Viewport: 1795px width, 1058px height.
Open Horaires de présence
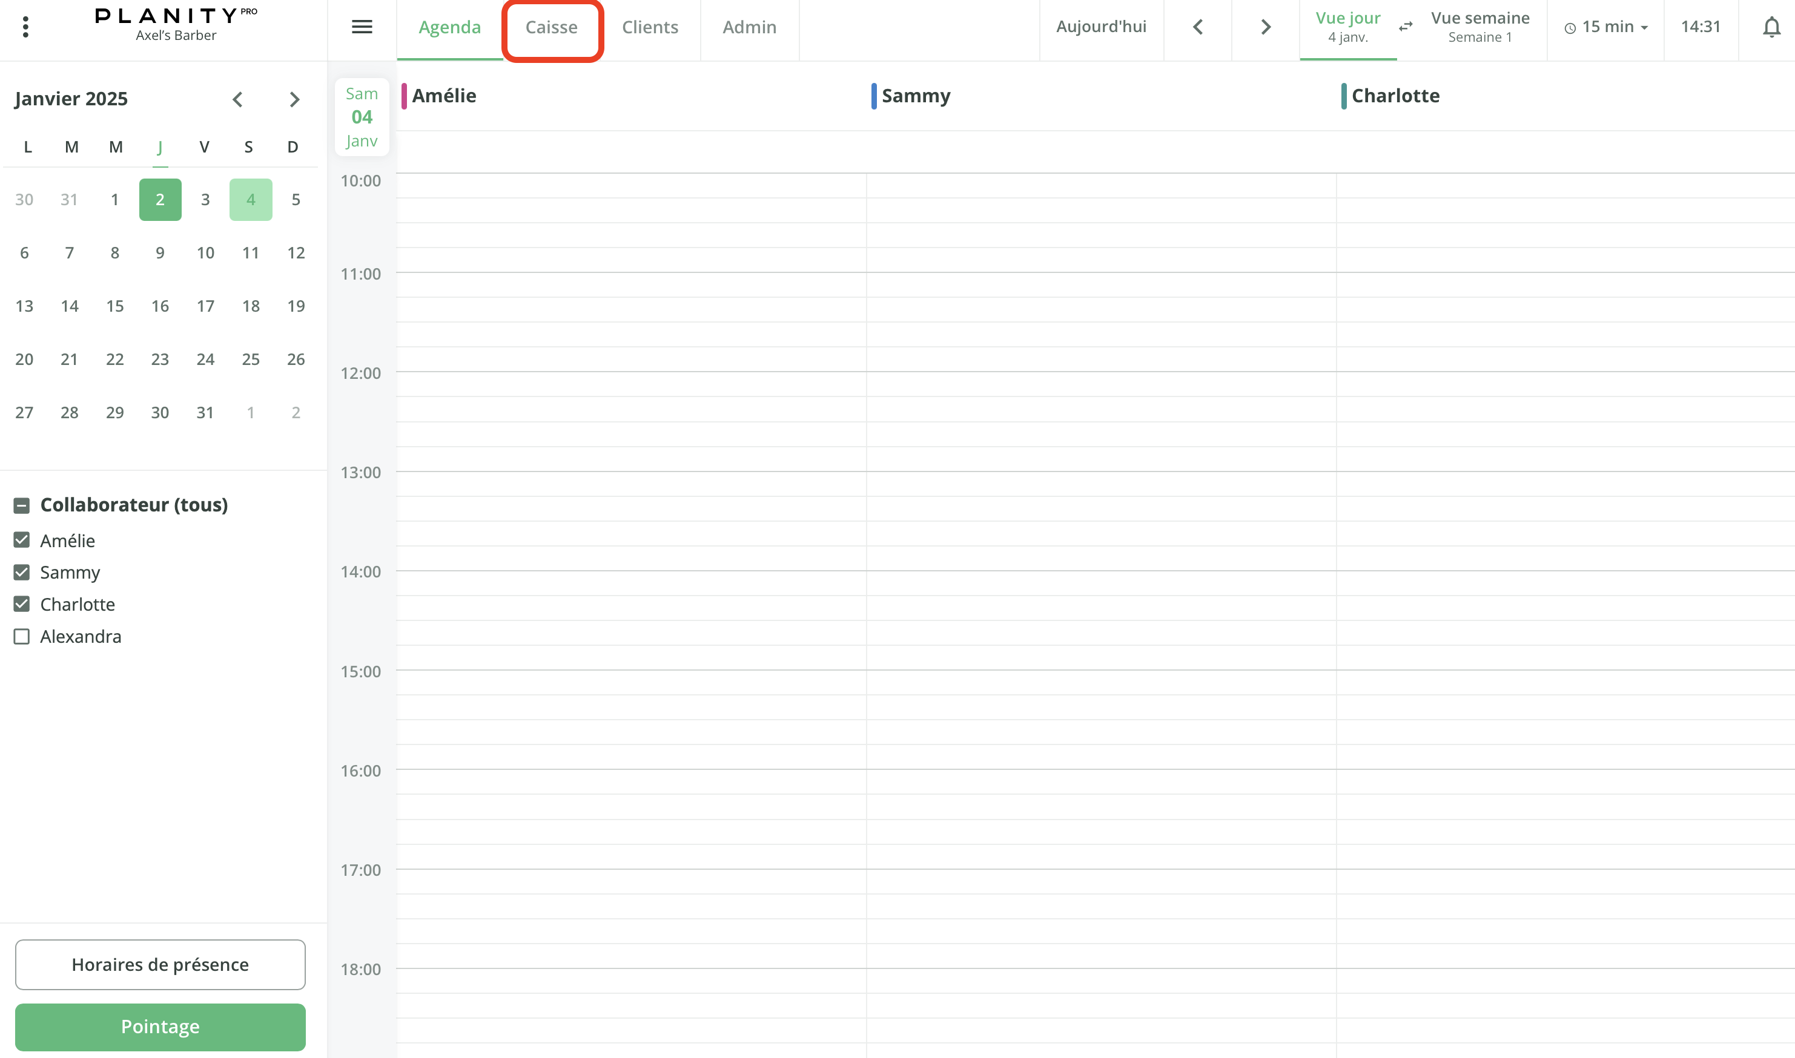click(x=160, y=965)
